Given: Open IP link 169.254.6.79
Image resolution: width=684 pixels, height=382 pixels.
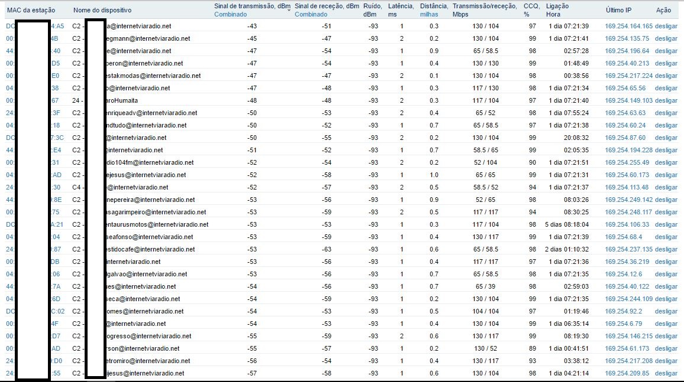Looking at the screenshot, I should pos(624,324).
